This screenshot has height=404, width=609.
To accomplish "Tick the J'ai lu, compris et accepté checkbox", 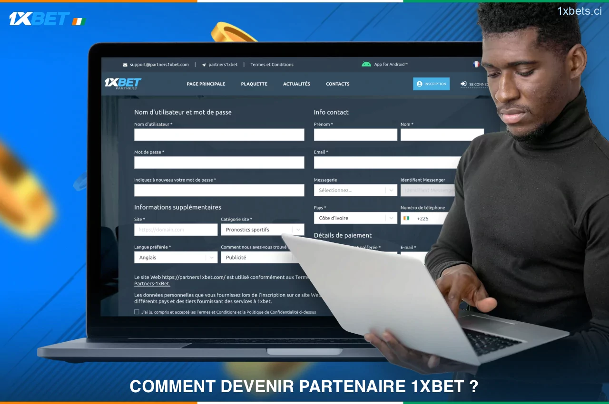I will tap(137, 312).
